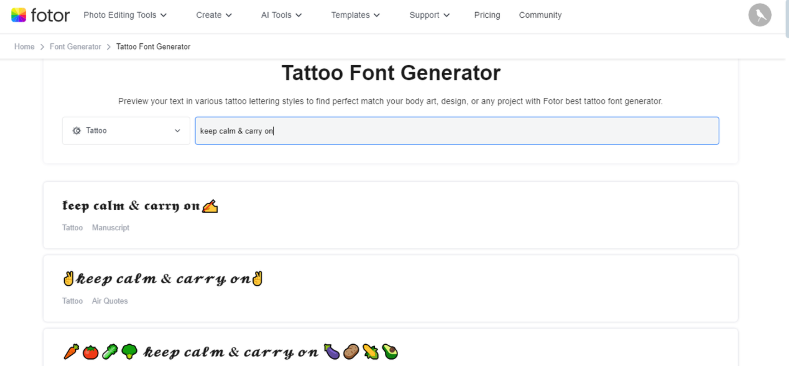Expand the Create menu

[x=214, y=15]
